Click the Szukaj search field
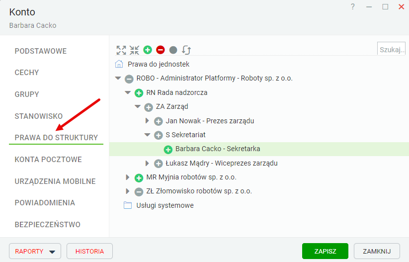Viewport: 409px width, 262px height. tap(392, 49)
